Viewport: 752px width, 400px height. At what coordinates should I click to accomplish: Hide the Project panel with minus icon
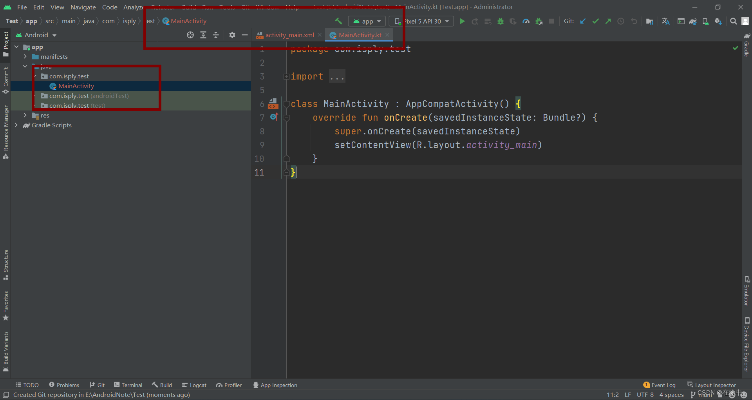pyautogui.click(x=245, y=35)
